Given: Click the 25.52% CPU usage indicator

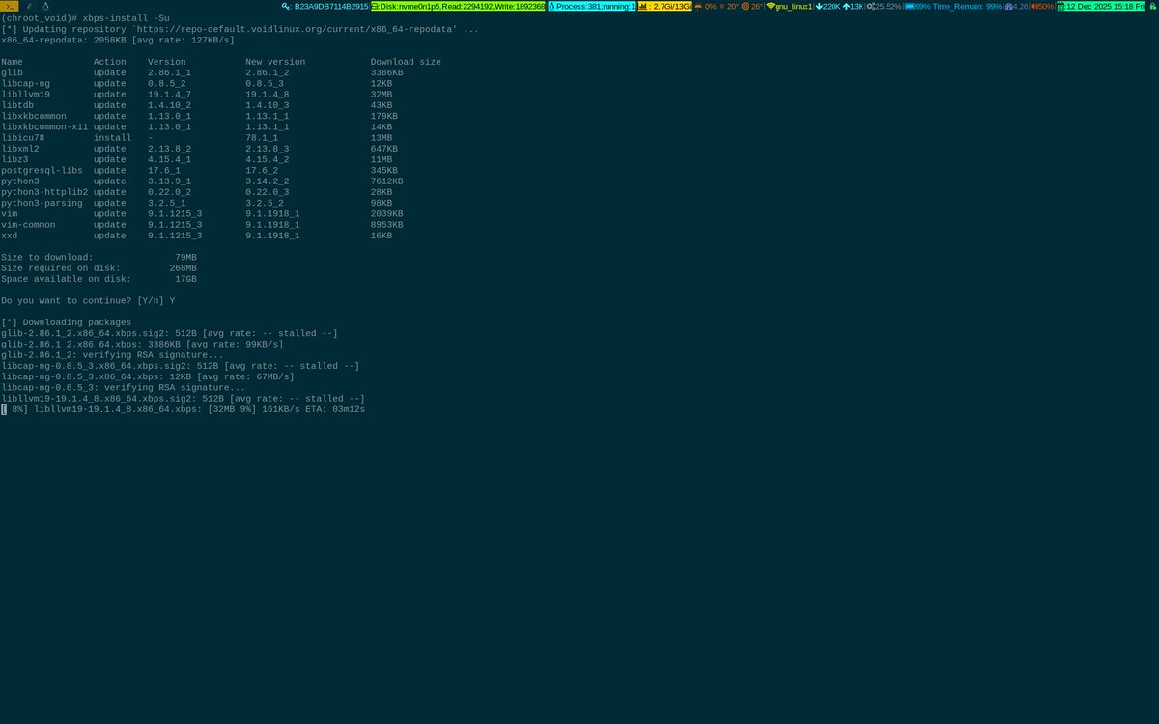Looking at the screenshot, I should 884,6.
